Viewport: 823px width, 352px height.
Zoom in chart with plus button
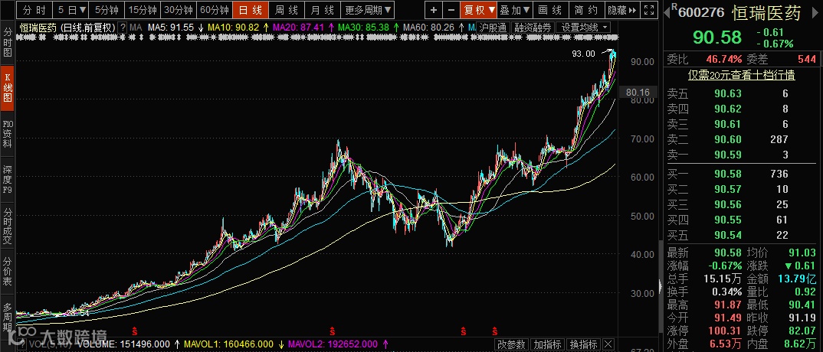pyautogui.click(x=434, y=9)
